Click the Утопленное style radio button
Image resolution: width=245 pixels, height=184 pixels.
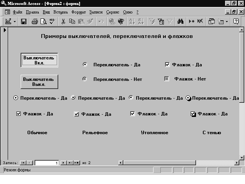131,97
